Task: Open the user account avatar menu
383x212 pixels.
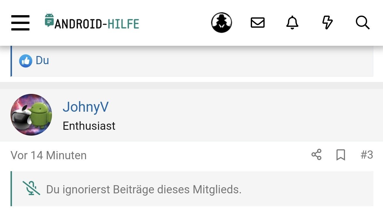Action: (x=222, y=22)
